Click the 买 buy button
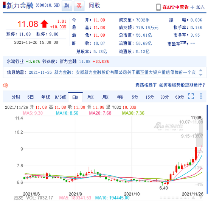Screen dimensions: 208x201 pyautogui.click(x=79, y=6)
